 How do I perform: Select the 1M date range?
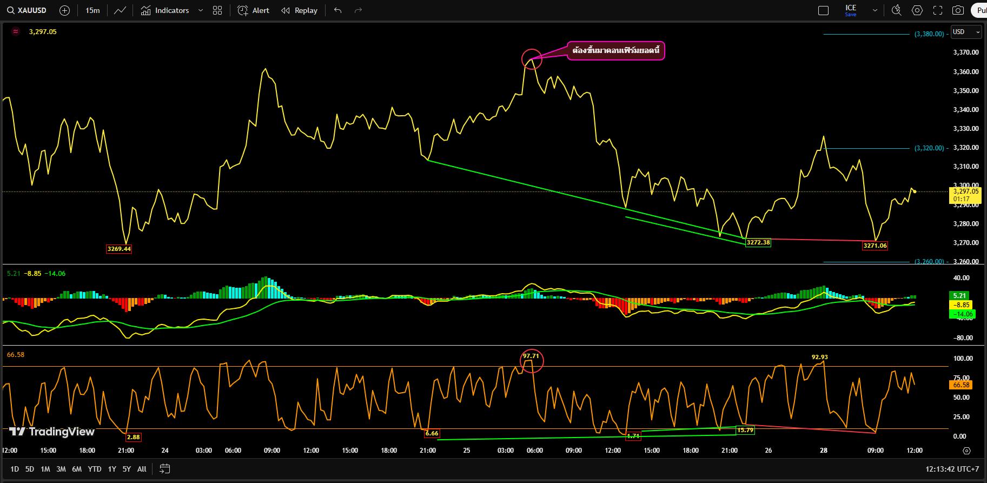coord(45,469)
